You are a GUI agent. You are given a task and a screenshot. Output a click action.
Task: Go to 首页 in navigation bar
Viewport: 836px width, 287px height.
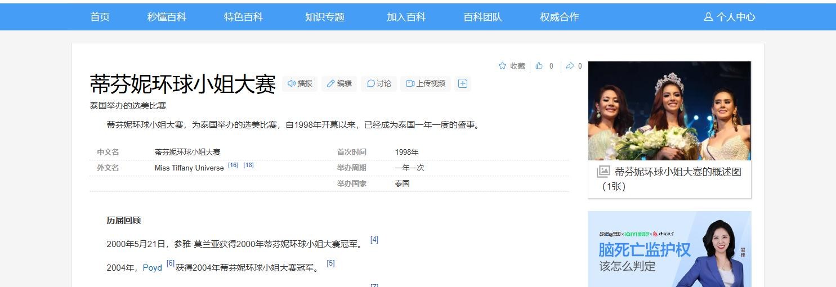[100, 17]
